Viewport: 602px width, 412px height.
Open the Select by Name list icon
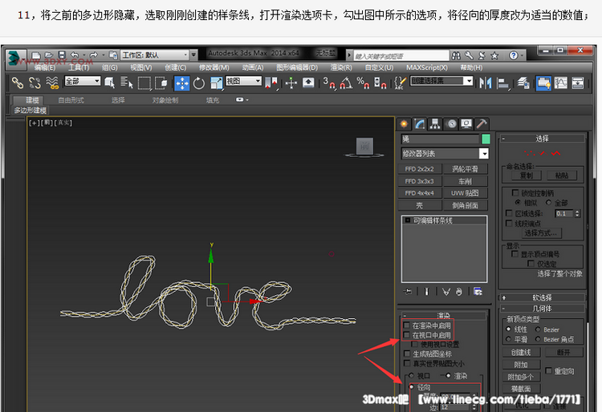126,83
